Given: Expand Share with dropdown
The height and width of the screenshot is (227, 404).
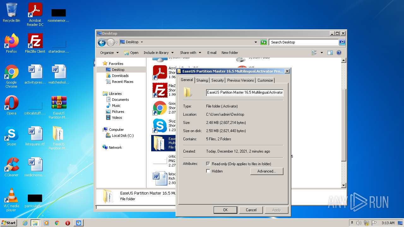Looking at the screenshot, I should click(190, 53).
